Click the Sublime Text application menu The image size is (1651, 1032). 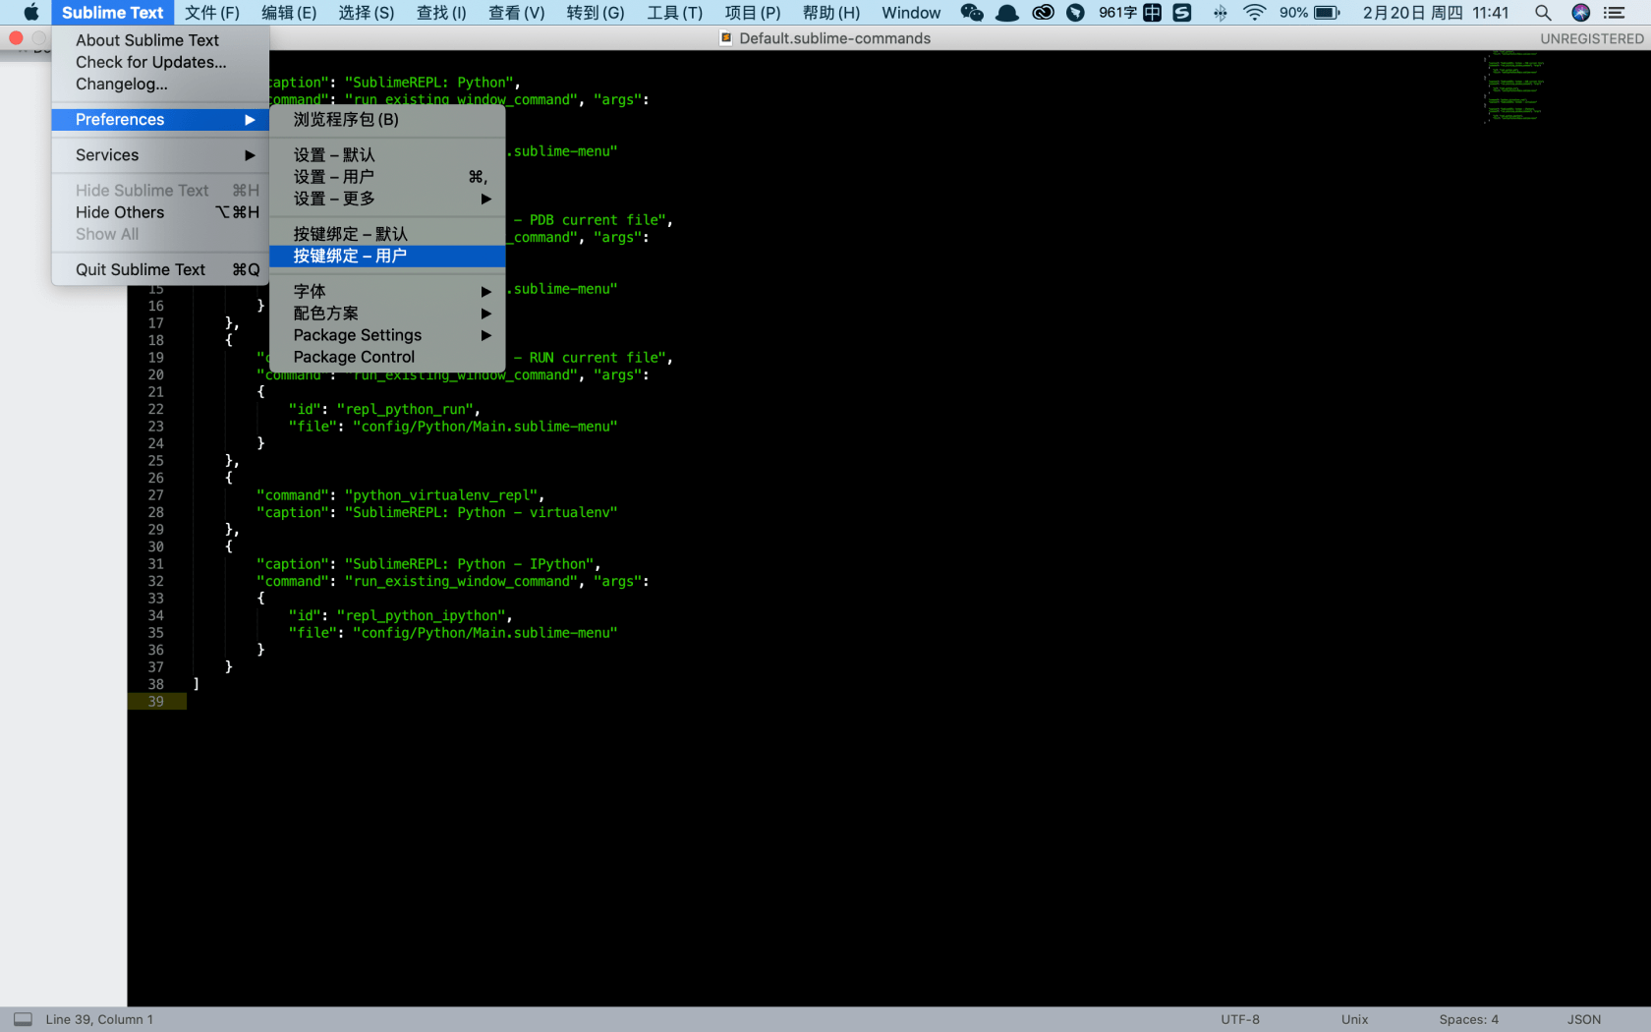(x=113, y=13)
